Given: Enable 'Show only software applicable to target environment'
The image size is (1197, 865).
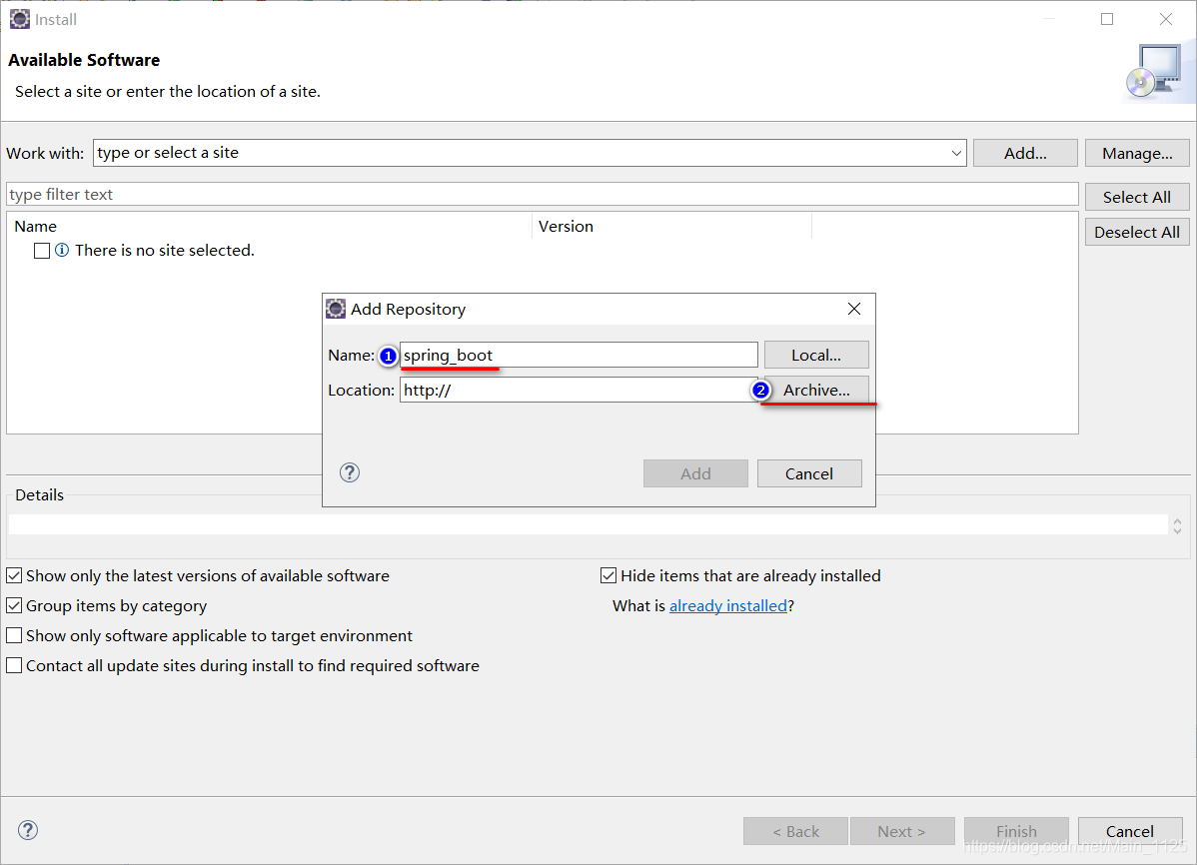Looking at the screenshot, I should (x=14, y=635).
